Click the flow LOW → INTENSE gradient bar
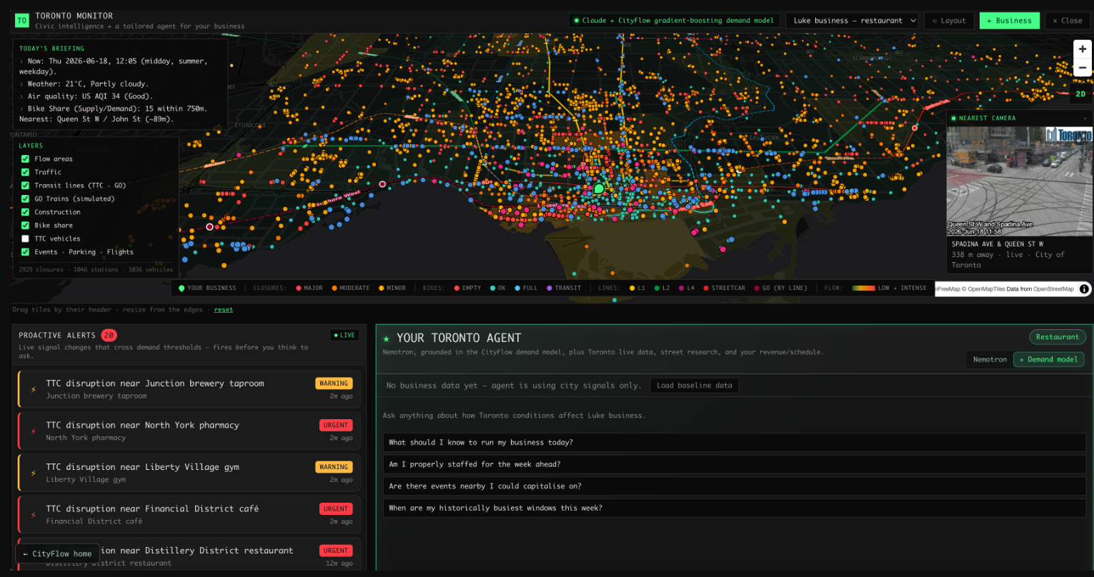Screen dimensions: 1094x577 863,288
